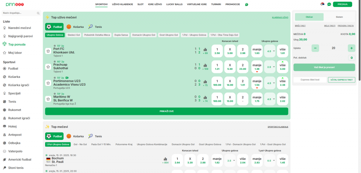Viewport: 361px width, 173px height.
Task: Select Košarka basketball icon in Top uživo mečevi
Action: tap(69, 26)
